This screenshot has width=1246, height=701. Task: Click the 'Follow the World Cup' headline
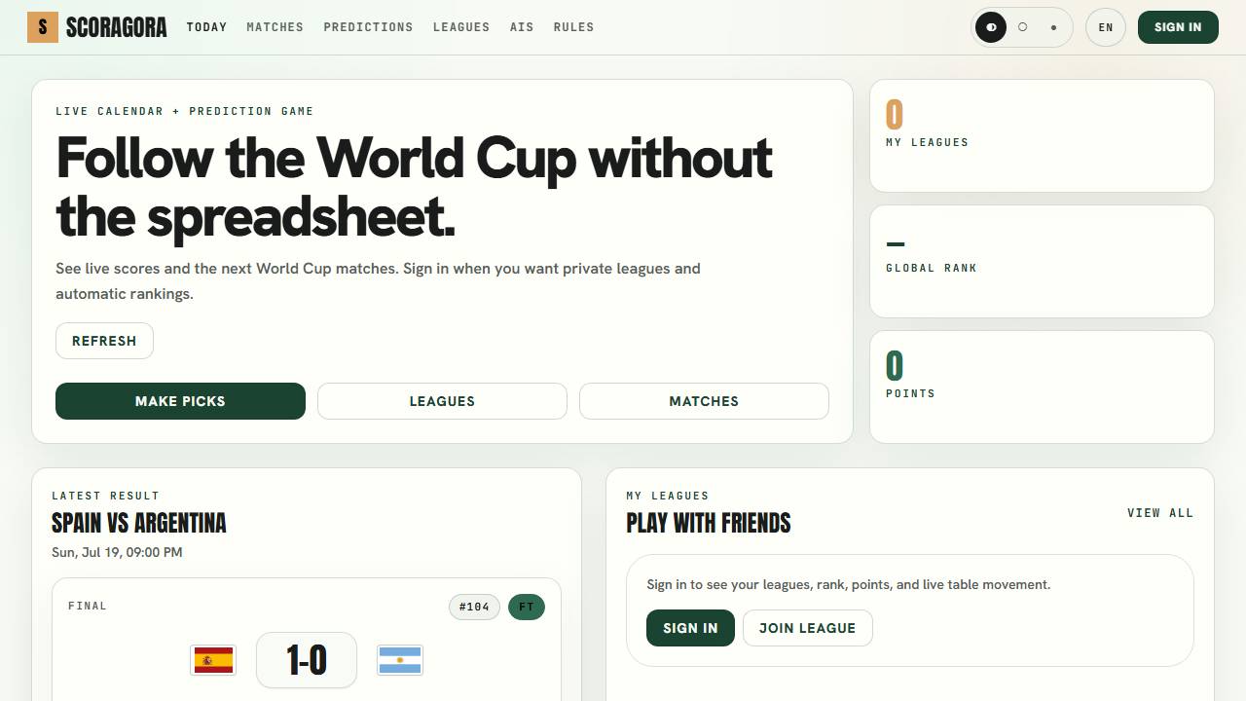[x=415, y=187]
